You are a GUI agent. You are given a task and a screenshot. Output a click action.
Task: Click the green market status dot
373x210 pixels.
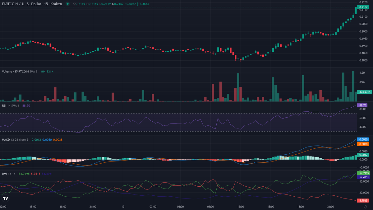tap(68, 4)
